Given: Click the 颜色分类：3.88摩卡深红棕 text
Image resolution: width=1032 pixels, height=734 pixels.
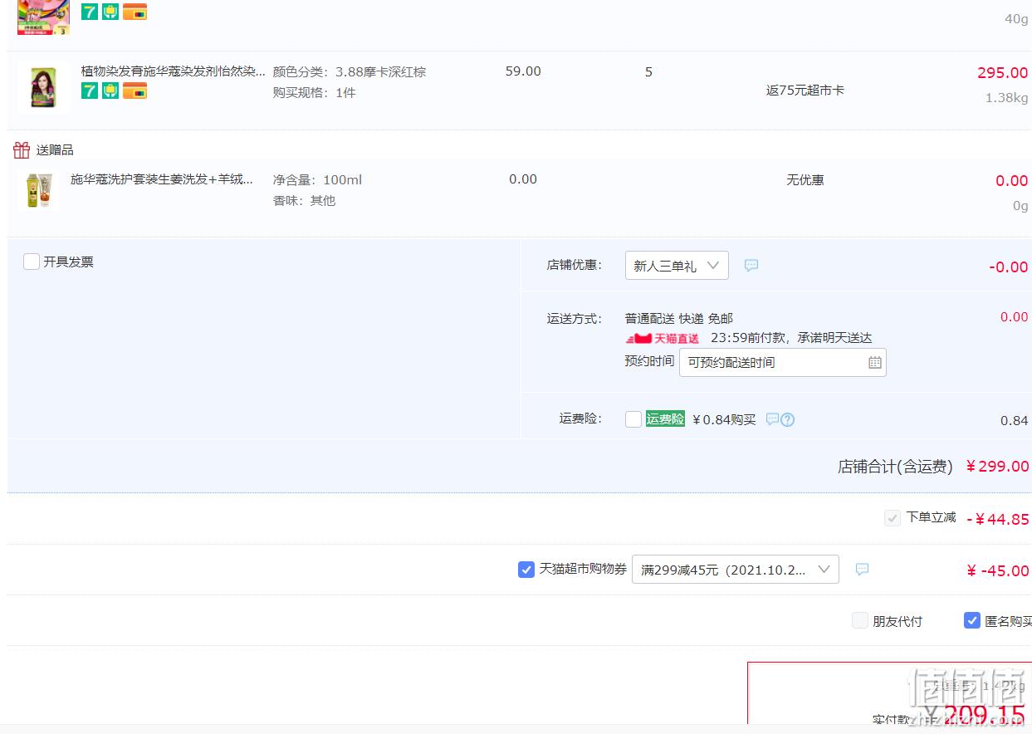Looking at the screenshot, I should coord(350,72).
